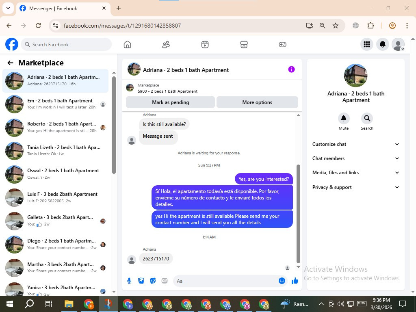The height and width of the screenshot is (312, 416).
Task: Click the Search Facebook field
Action: click(x=66, y=45)
